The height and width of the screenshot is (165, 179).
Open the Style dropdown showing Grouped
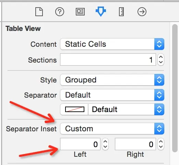112,80
